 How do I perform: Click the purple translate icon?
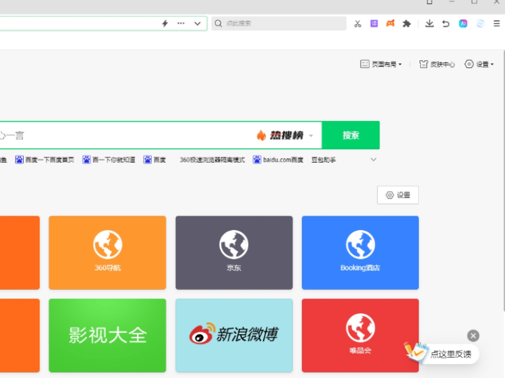pyautogui.click(x=374, y=24)
